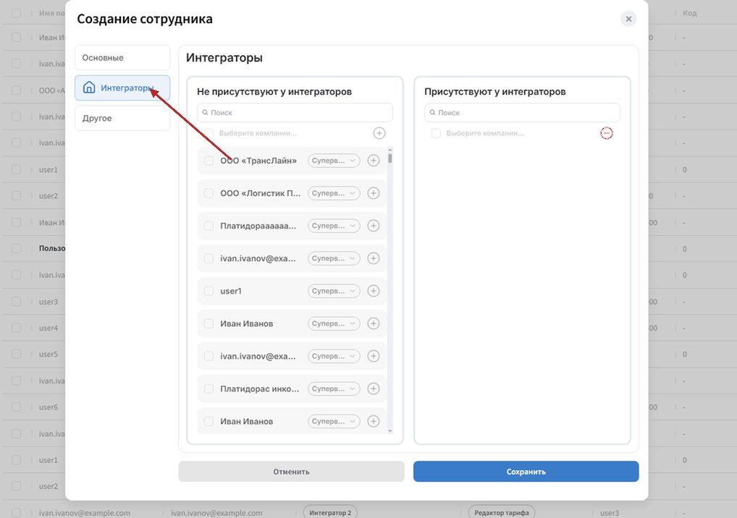Click plus icon for Платидораааааа... row

click(x=373, y=226)
